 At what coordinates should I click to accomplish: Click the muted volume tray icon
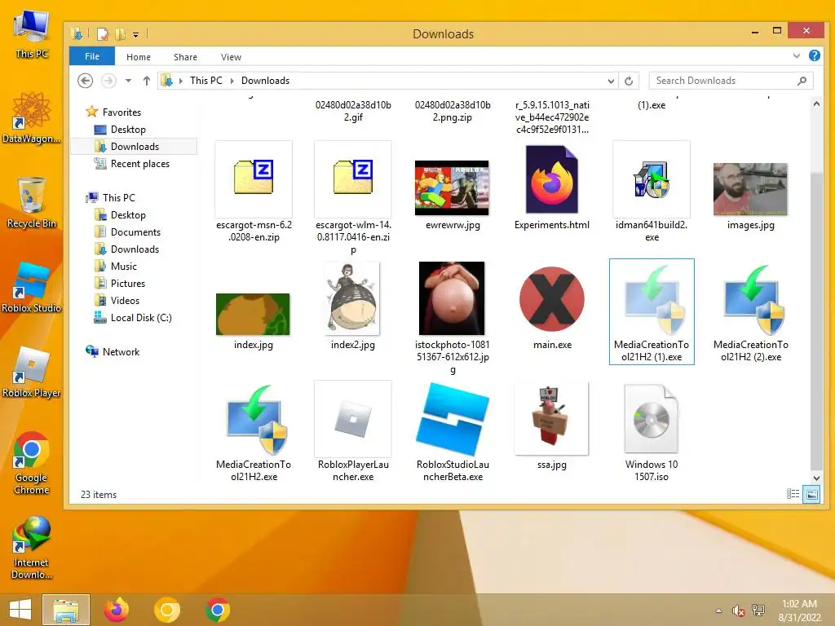pyautogui.click(x=738, y=611)
